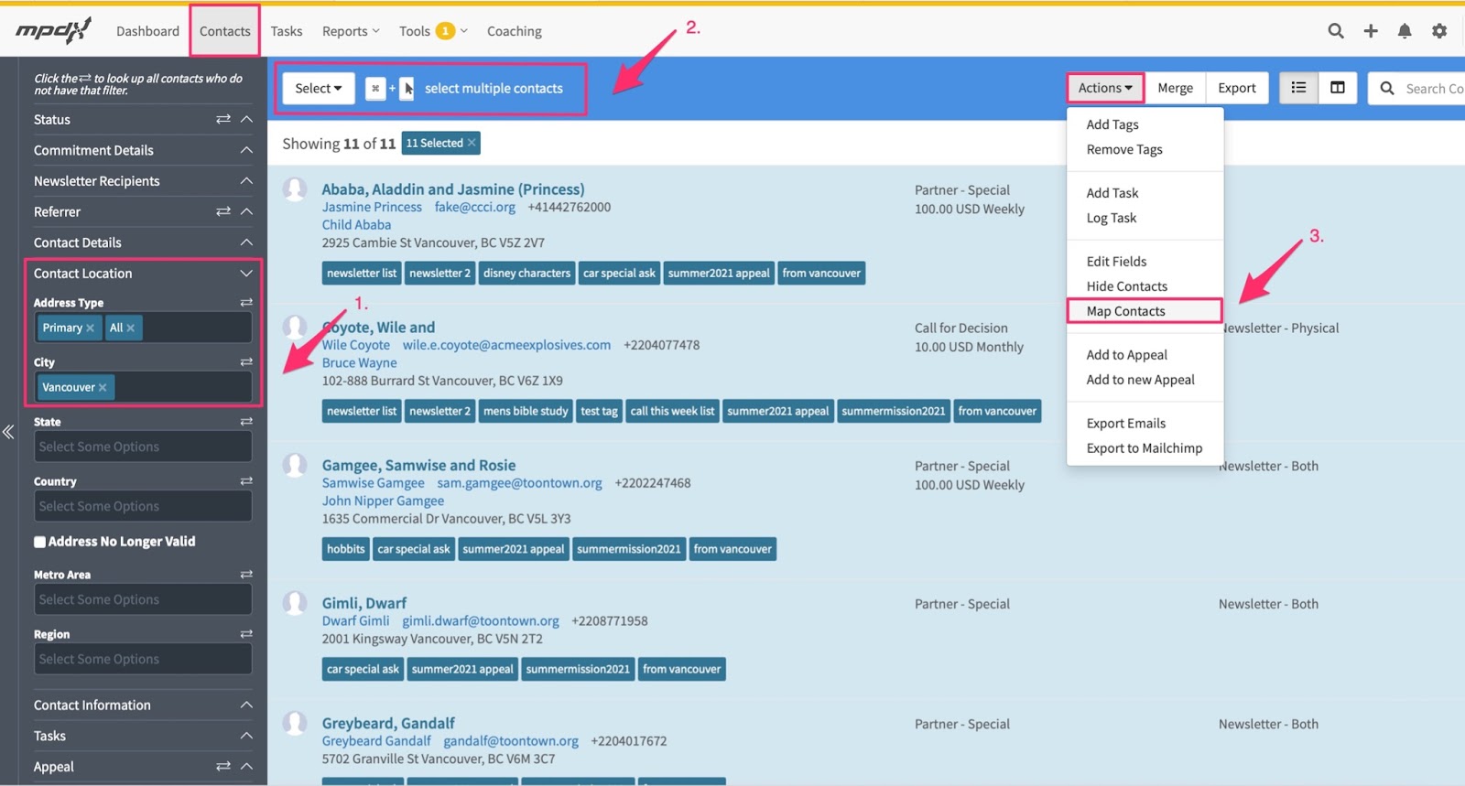
Task: Expand the Status filter section
Action: pos(246,120)
